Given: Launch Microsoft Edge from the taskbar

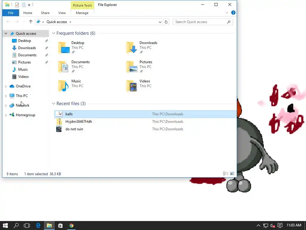Looking at the screenshot, I should pos(38,226).
